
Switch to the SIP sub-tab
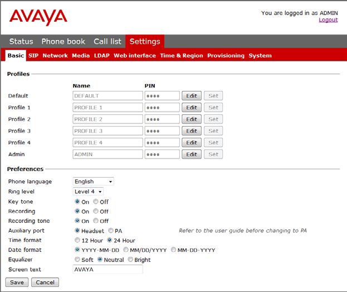click(x=33, y=55)
